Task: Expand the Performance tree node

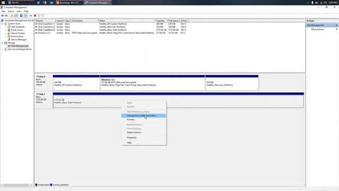Action: click(6, 37)
